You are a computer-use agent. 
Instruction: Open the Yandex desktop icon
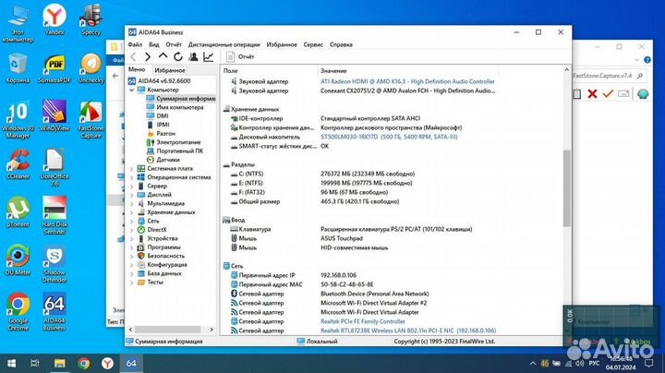pos(54,19)
